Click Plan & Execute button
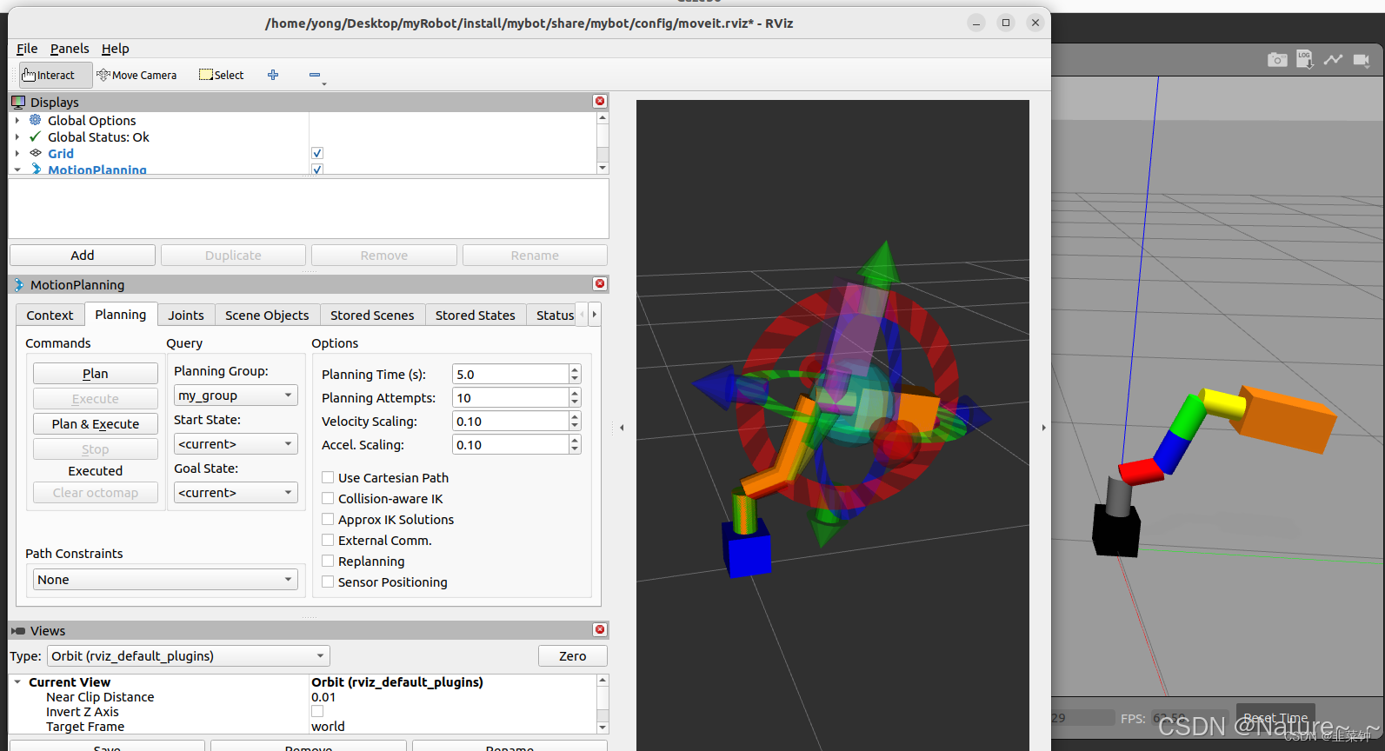Image resolution: width=1385 pixels, height=751 pixels. click(x=96, y=424)
